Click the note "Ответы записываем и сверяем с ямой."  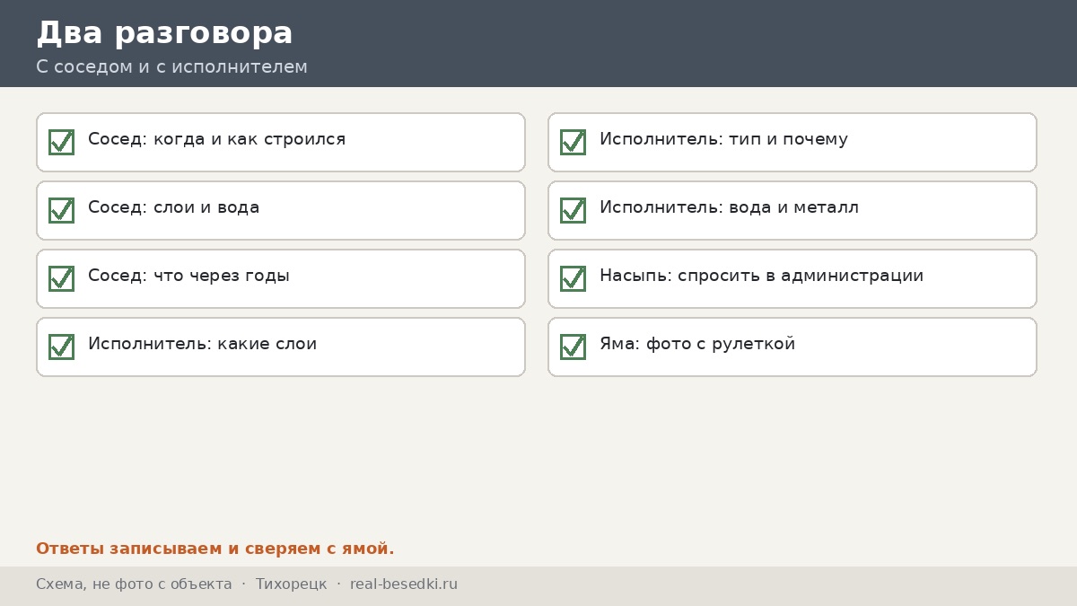[215, 549]
